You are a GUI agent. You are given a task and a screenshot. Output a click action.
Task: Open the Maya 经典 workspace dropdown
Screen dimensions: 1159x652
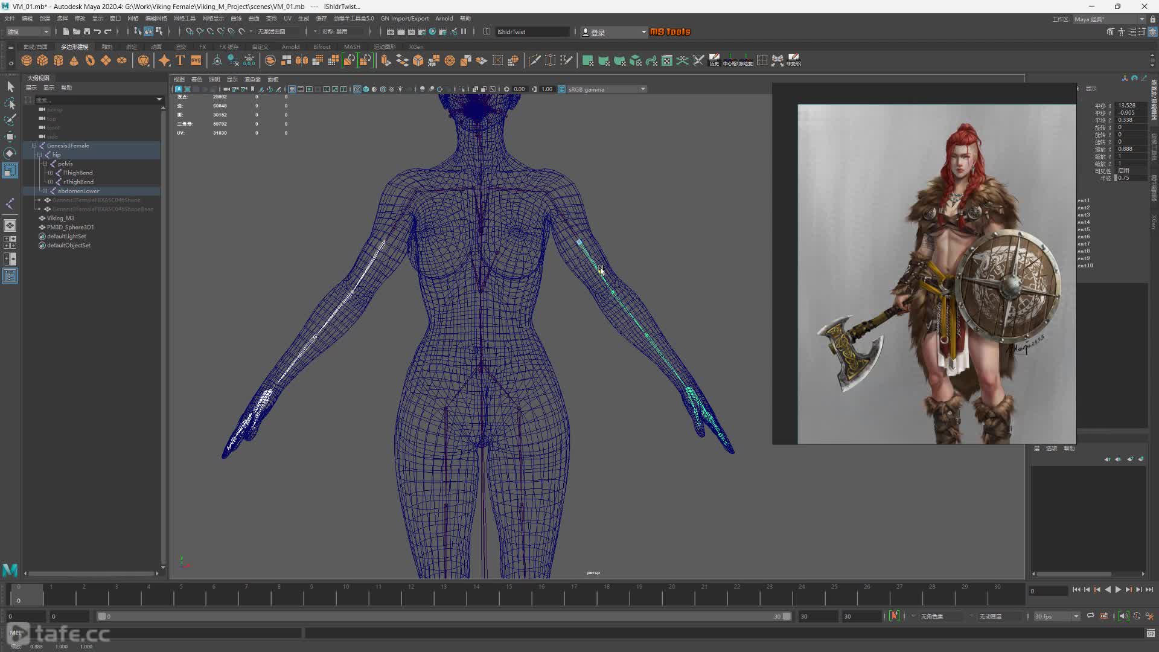[x=1109, y=19]
